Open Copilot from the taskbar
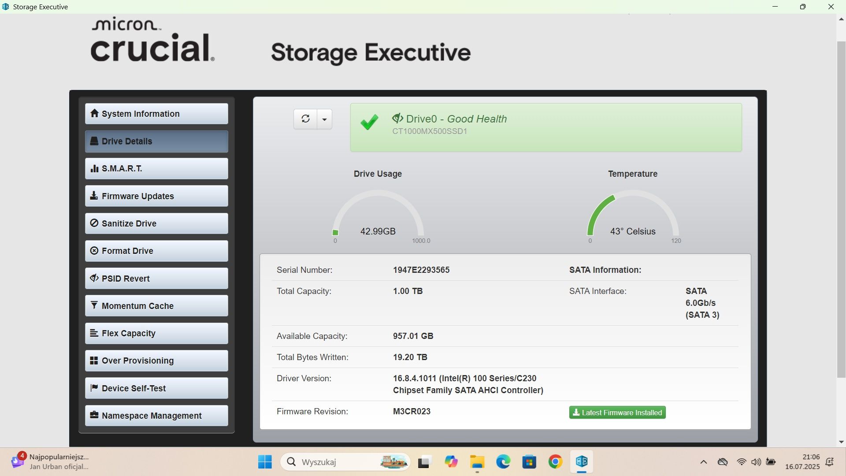The image size is (846, 476). pos(451,462)
